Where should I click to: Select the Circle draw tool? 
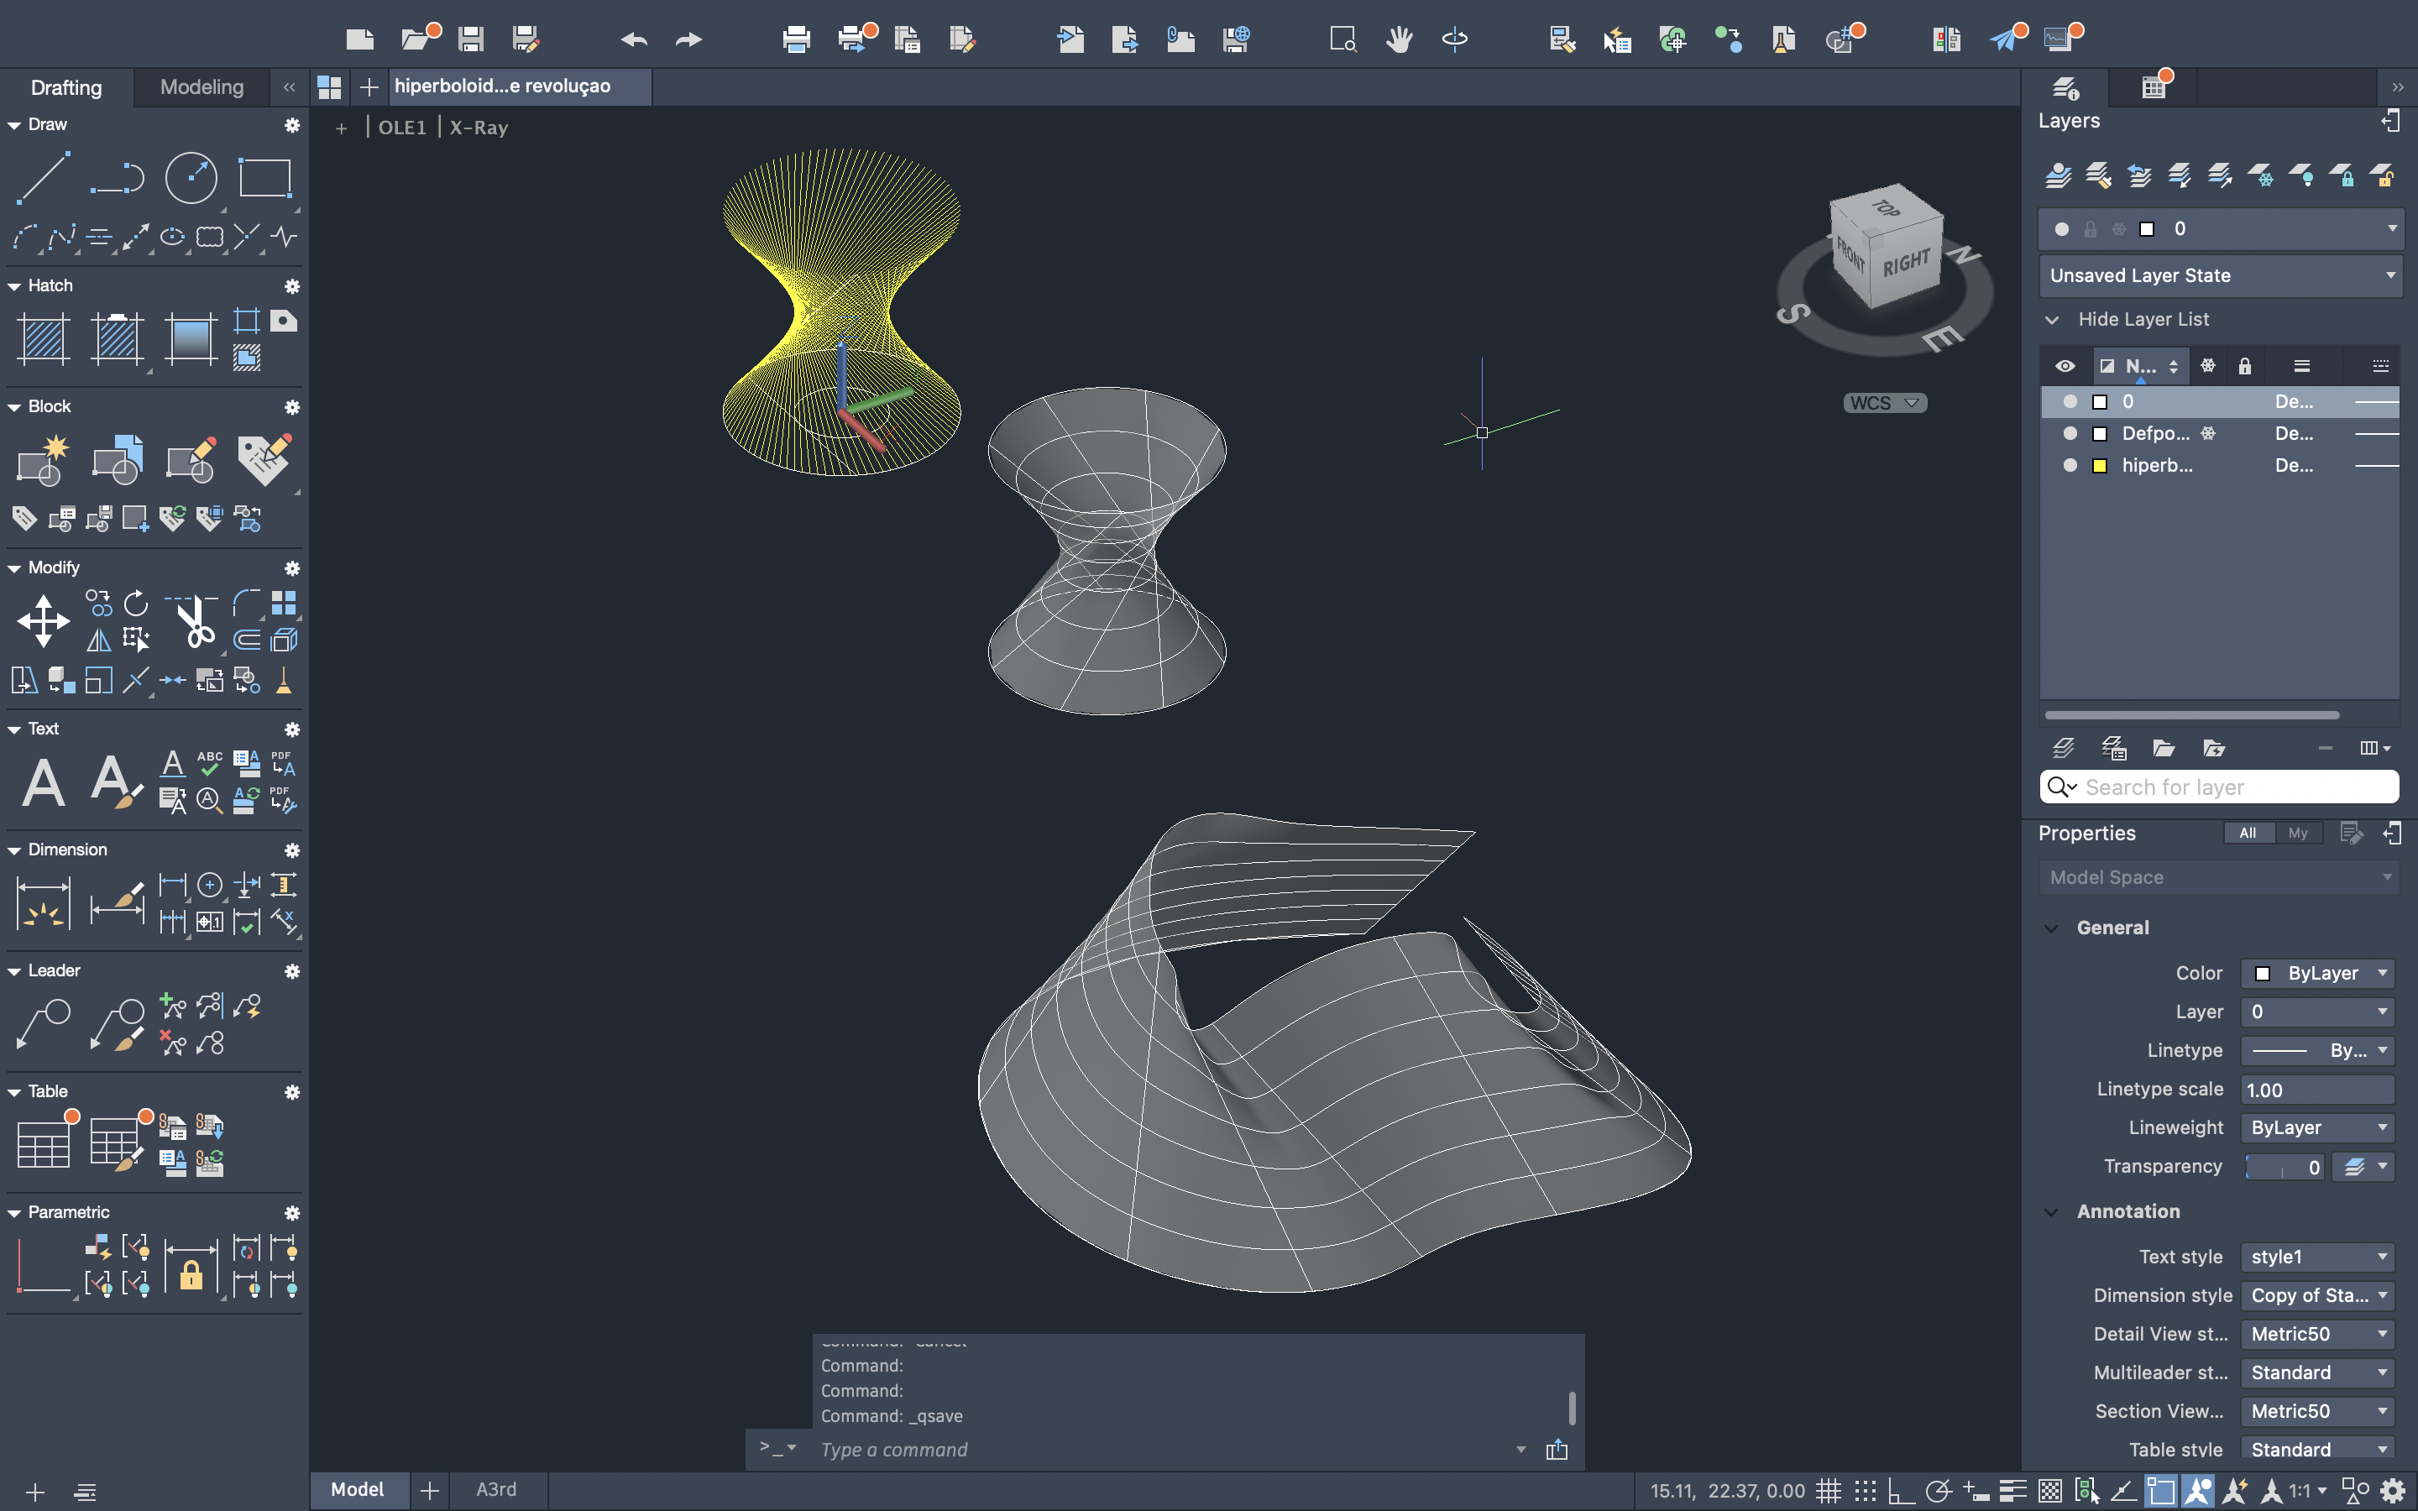coord(190,178)
